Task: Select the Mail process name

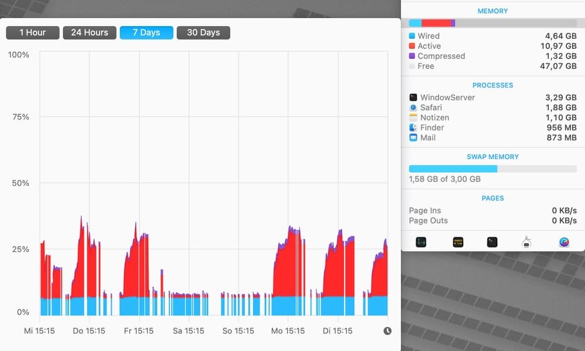Action: [428, 138]
